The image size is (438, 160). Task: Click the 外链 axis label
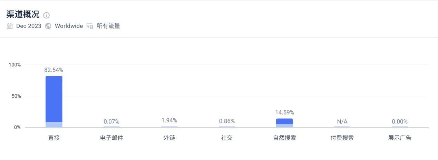point(169,138)
